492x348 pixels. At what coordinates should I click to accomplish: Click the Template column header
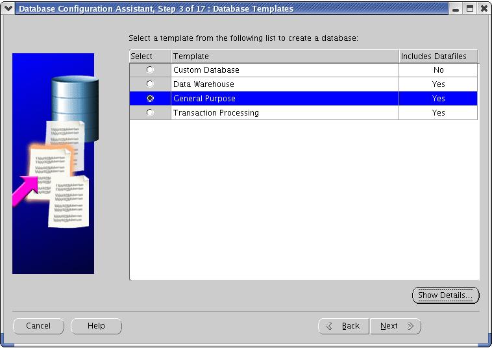(x=284, y=56)
